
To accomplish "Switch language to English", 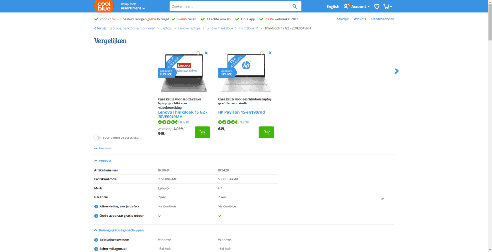I will coord(332,7).
